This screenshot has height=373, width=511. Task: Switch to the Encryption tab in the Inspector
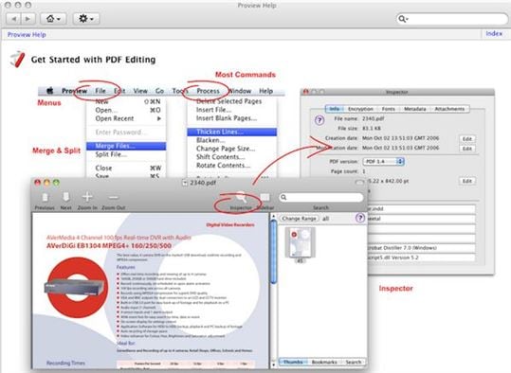(360, 109)
